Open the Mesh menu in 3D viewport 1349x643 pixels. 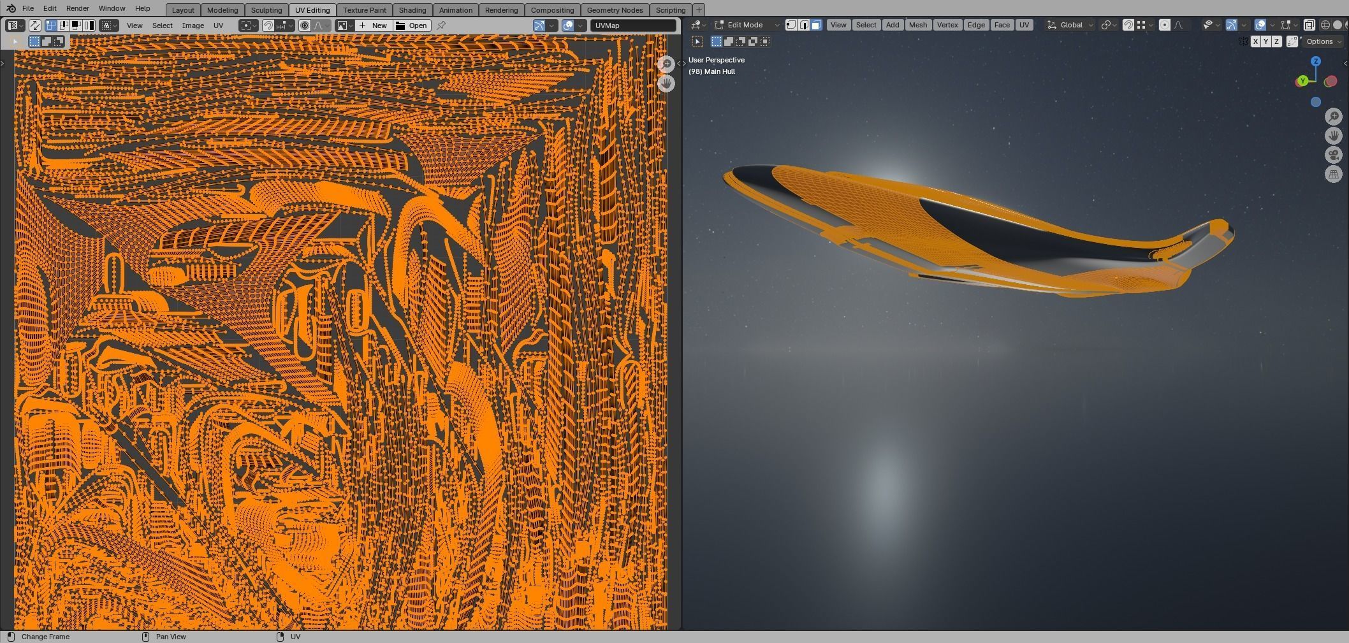tap(918, 25)
